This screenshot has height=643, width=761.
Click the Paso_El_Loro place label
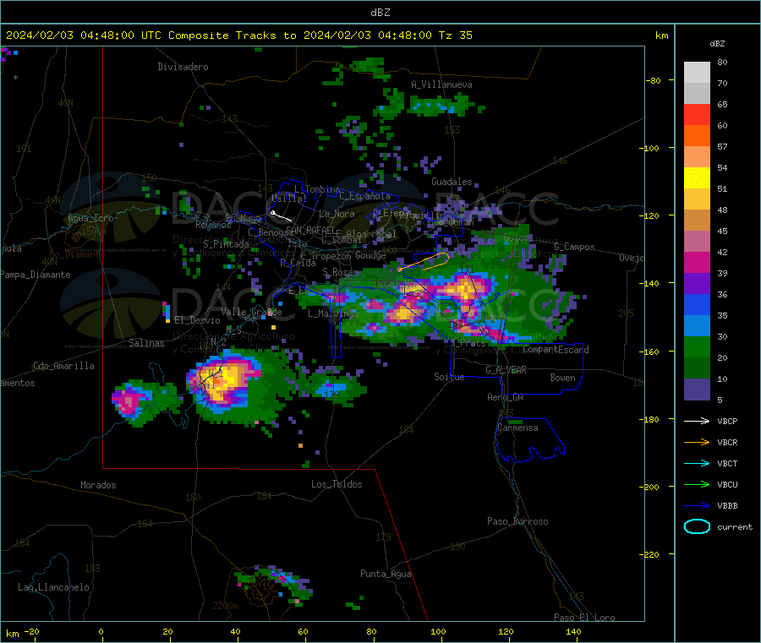click(585, 618)
